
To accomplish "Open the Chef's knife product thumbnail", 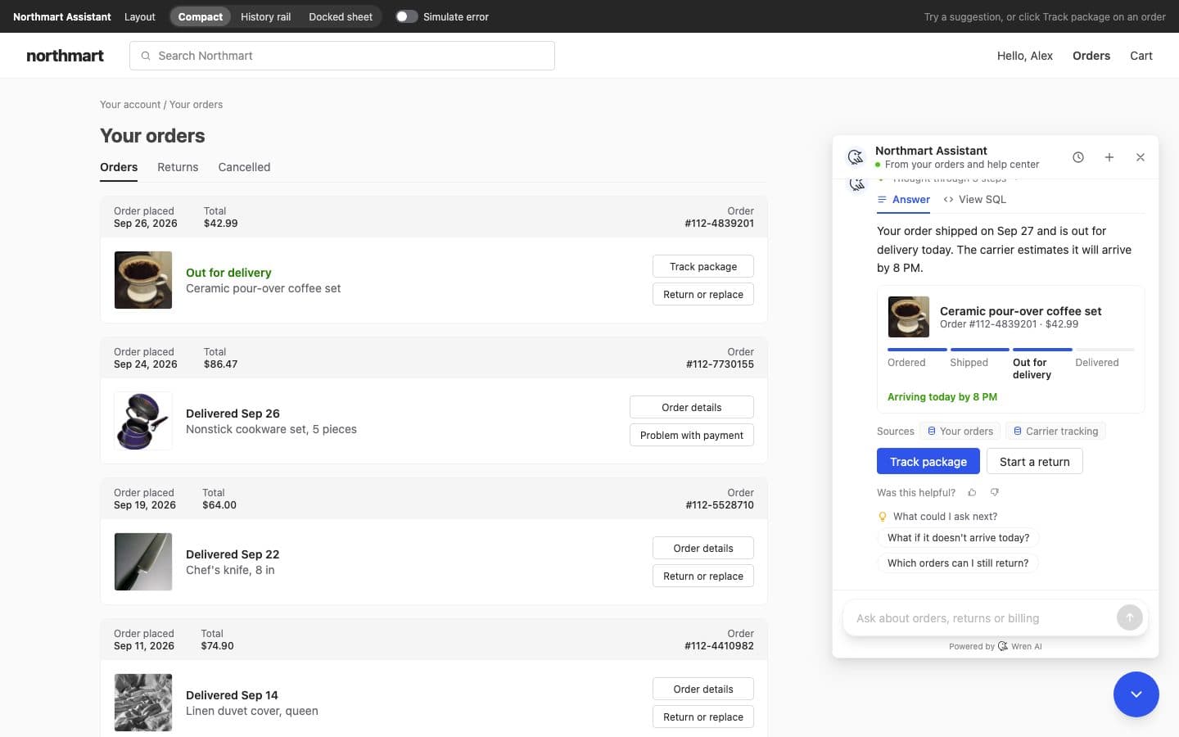I will coord(143,562).
